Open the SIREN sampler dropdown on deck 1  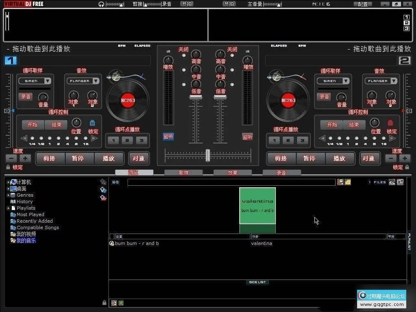coord(48,81)
